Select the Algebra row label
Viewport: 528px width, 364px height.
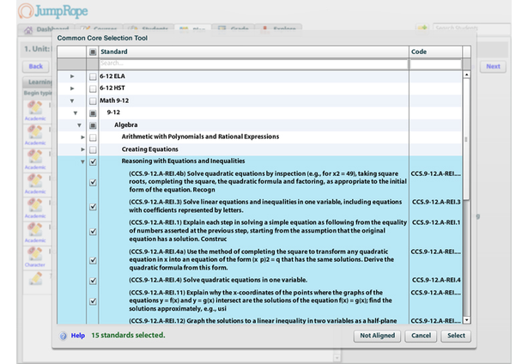126,125
